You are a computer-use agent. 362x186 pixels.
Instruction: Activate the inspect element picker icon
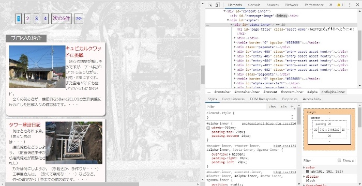point(210,5)
